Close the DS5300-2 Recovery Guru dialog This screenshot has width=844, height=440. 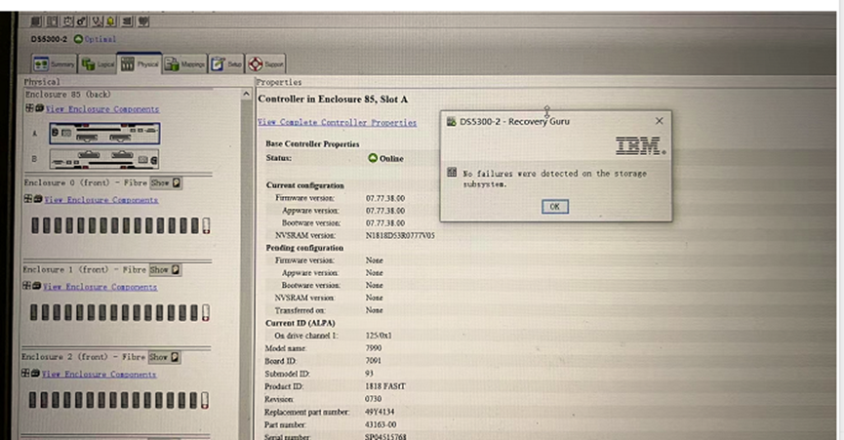pyautogui.click(x=659, y=121)
